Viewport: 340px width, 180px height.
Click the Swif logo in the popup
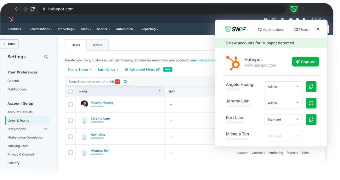tap(235, 29)
